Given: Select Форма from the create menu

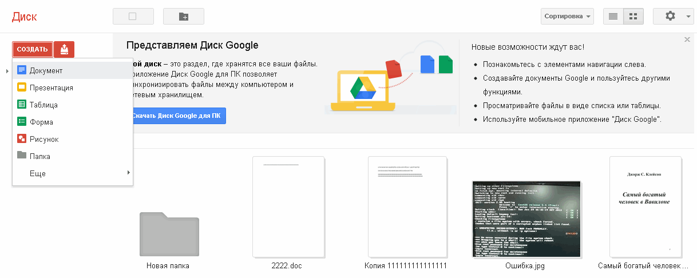Looking at the screenshot, I should click(x=73, y=122).
